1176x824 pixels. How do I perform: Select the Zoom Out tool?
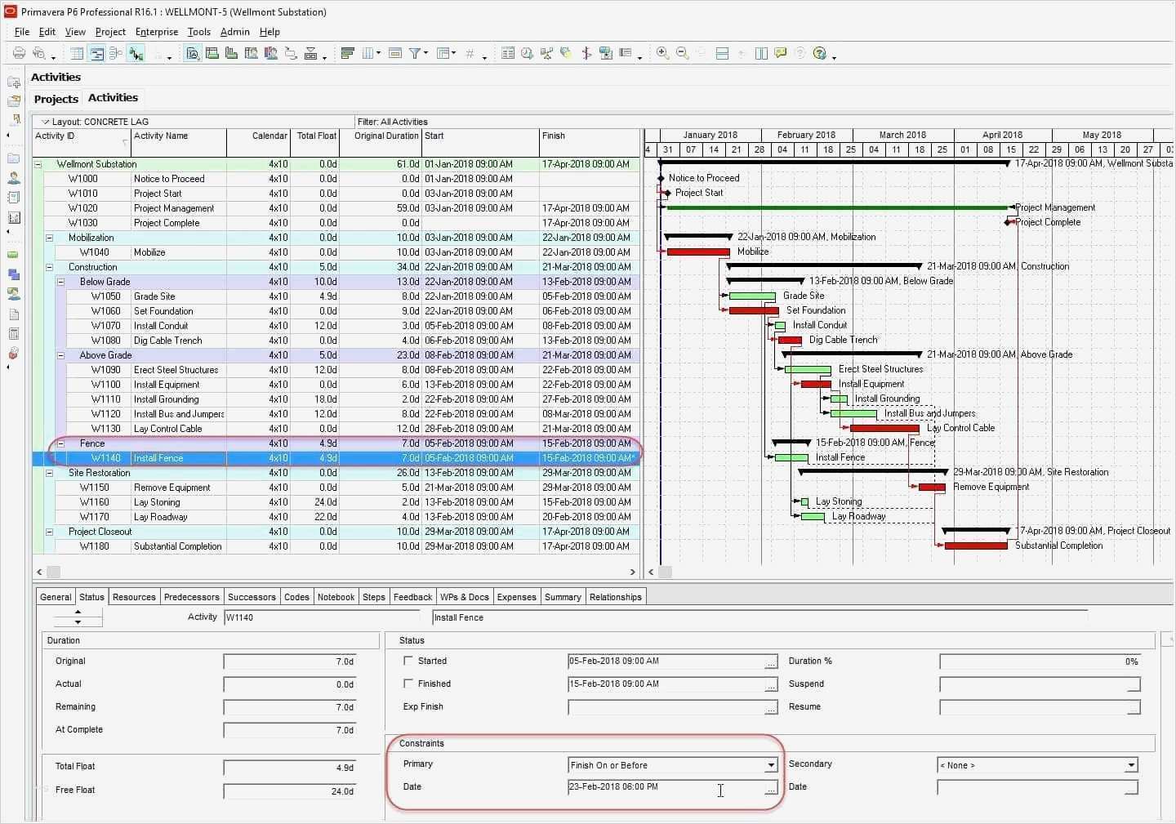point(682,53)
